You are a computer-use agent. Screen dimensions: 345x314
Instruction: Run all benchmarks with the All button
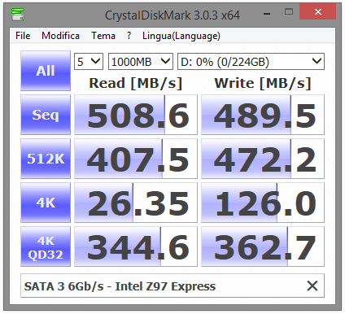click(46, 71)
